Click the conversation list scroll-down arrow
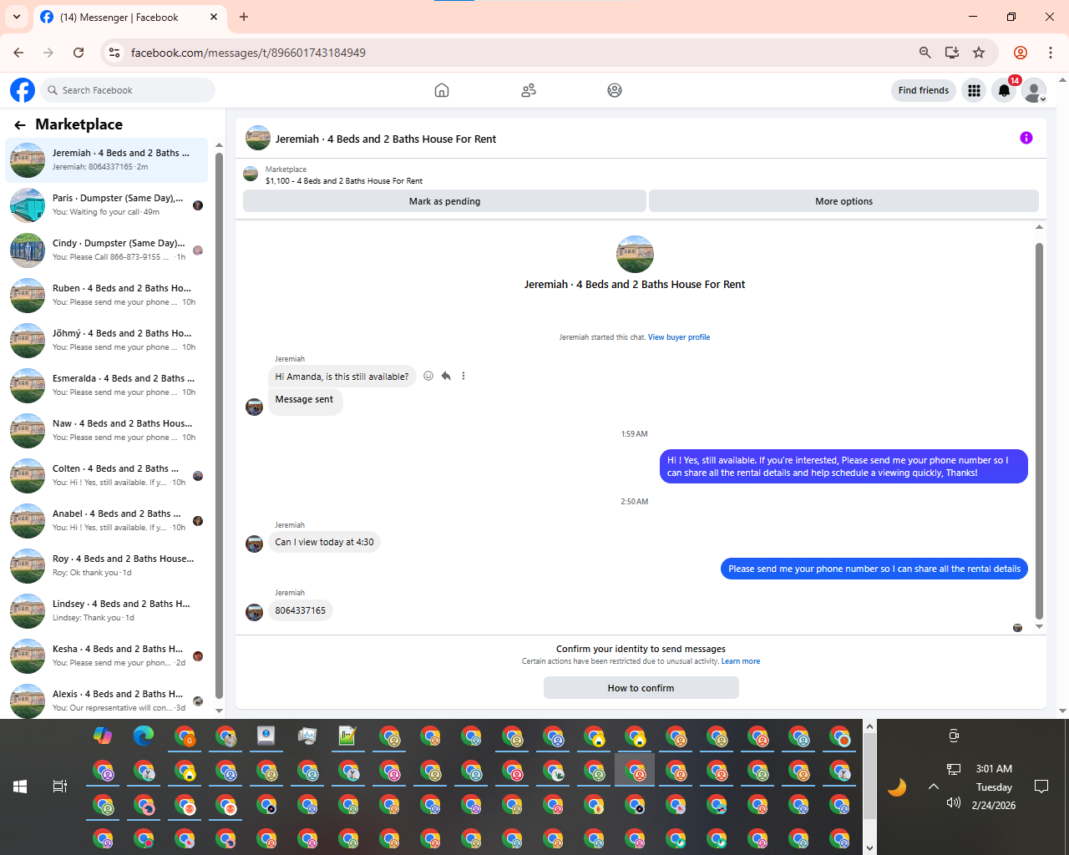The height and width of the screenshot is (855, 1069). [219, 711]
